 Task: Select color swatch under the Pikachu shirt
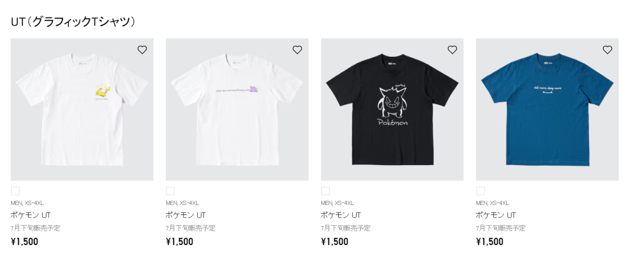coord(15,191)
